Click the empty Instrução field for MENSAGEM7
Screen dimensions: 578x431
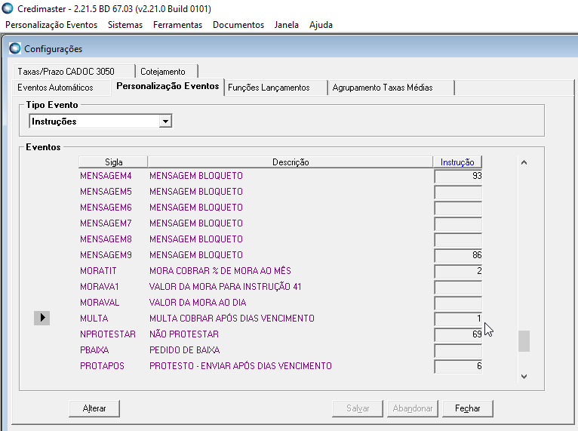458,223
